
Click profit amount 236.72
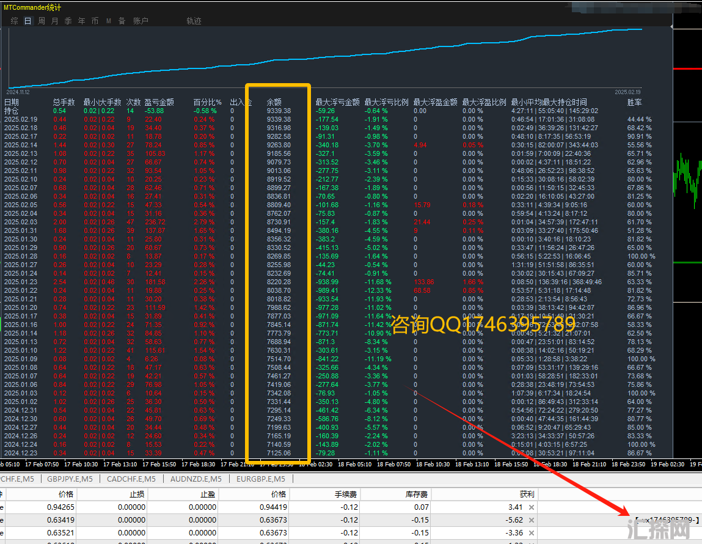[155, 222]
